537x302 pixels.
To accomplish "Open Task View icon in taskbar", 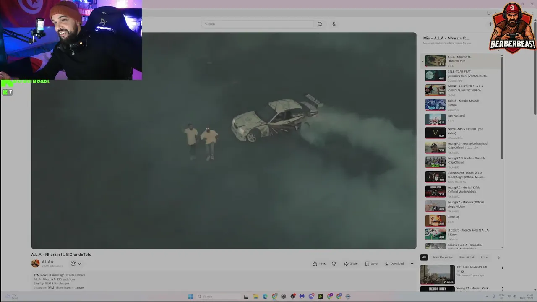I will coord(246,296).
